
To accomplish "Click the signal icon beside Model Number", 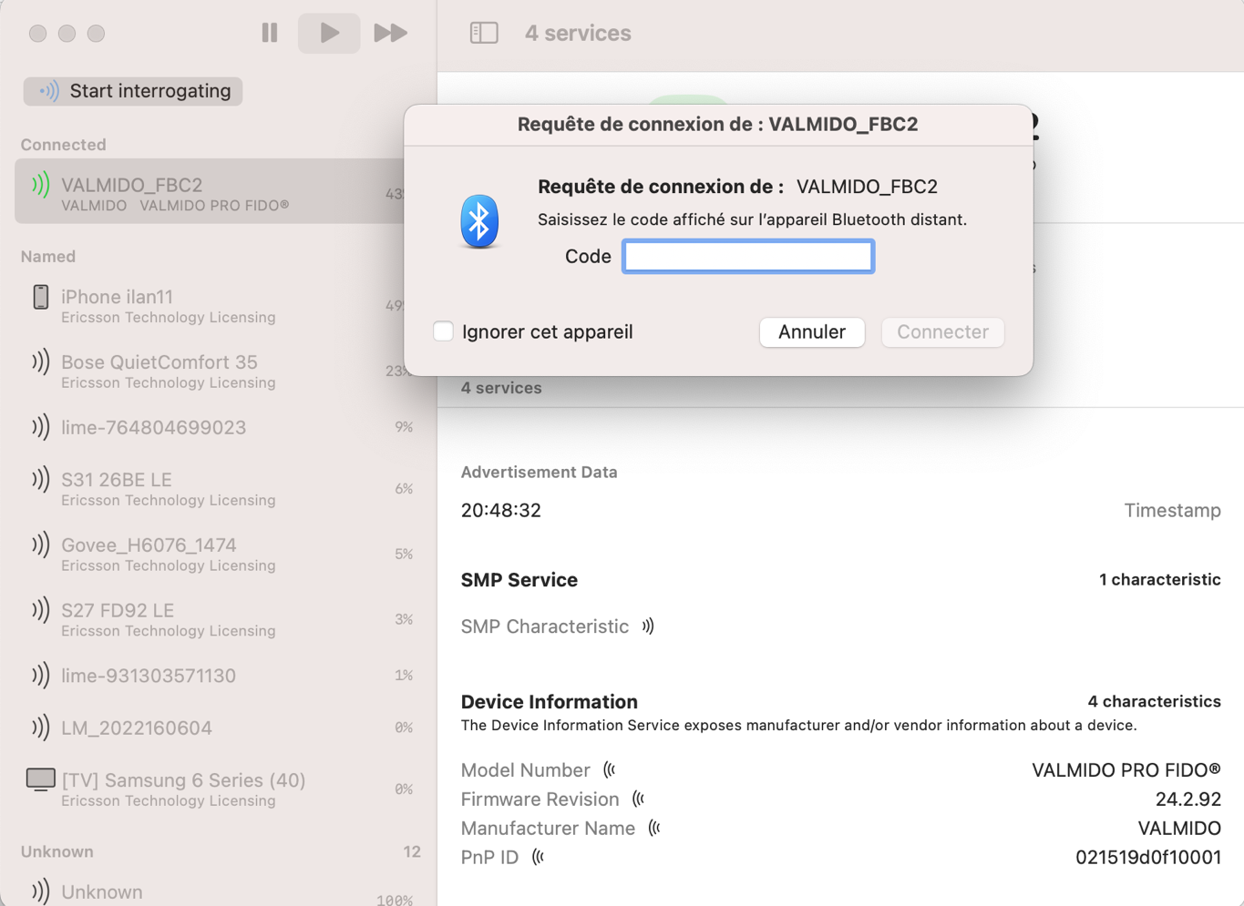I will coord(609,770).
